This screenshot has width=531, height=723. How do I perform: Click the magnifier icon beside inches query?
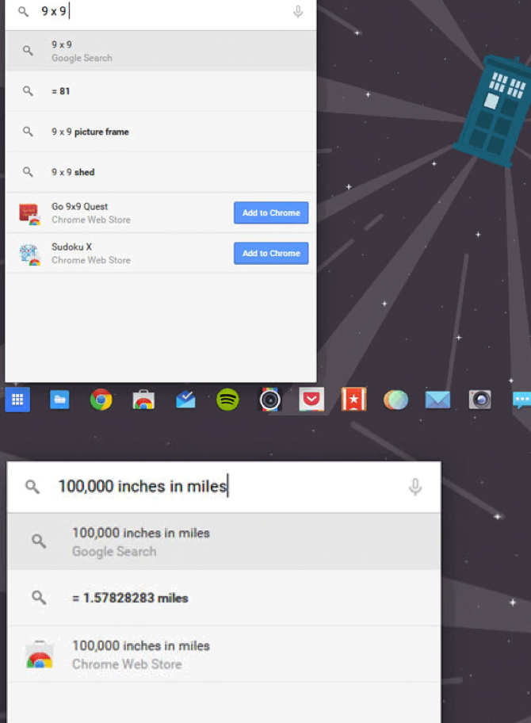(32, 487)
